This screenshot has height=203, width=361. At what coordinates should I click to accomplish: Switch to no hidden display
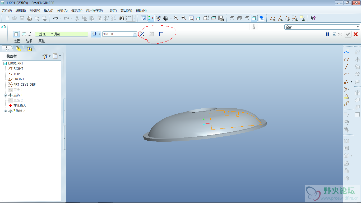[247, 18]
